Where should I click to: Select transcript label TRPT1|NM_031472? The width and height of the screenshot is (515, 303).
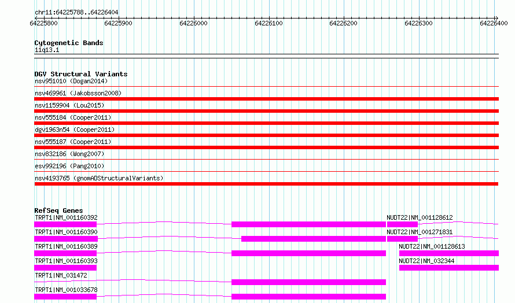(61, 275)
